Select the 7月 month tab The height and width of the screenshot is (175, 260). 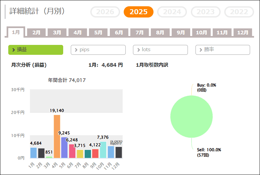click(140, 33)
